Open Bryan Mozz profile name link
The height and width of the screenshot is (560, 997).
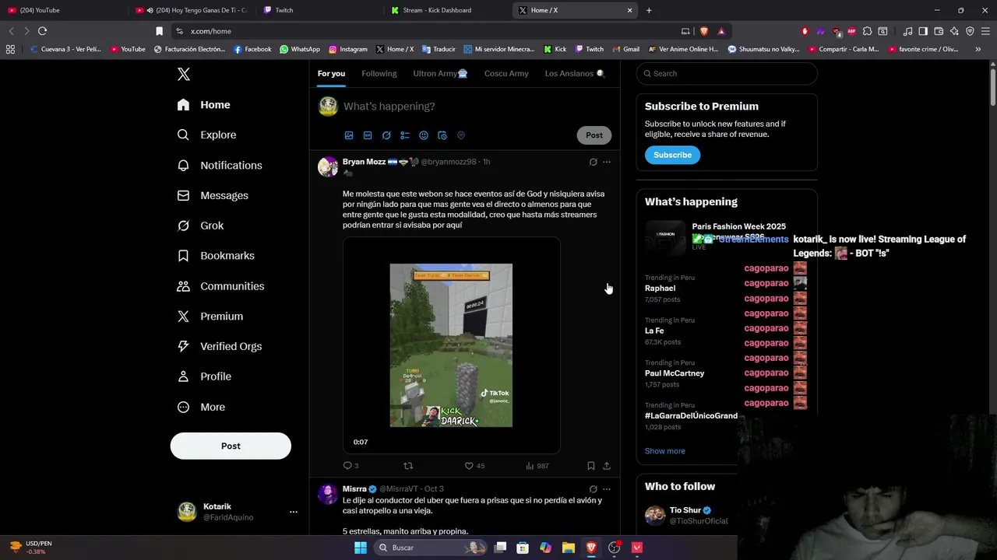point(364,162)
